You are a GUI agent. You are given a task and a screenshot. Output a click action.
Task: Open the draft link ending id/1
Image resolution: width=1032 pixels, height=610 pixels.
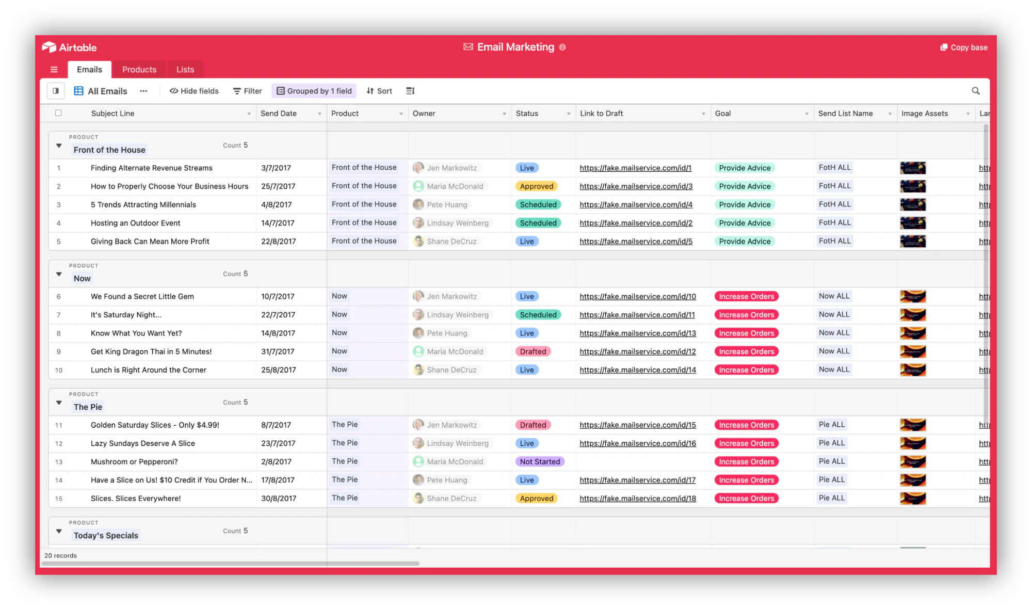[635, 168]
